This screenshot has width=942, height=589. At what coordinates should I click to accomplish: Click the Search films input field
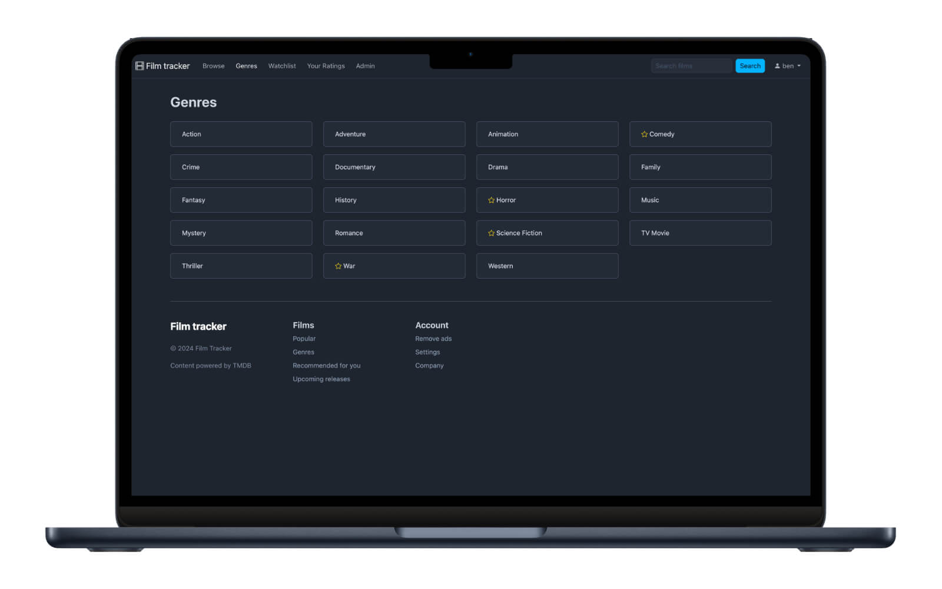click(x=691, y=65)
